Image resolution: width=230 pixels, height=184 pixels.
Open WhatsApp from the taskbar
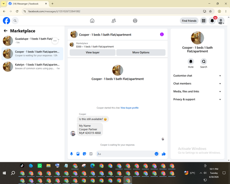tap(40, 166)
